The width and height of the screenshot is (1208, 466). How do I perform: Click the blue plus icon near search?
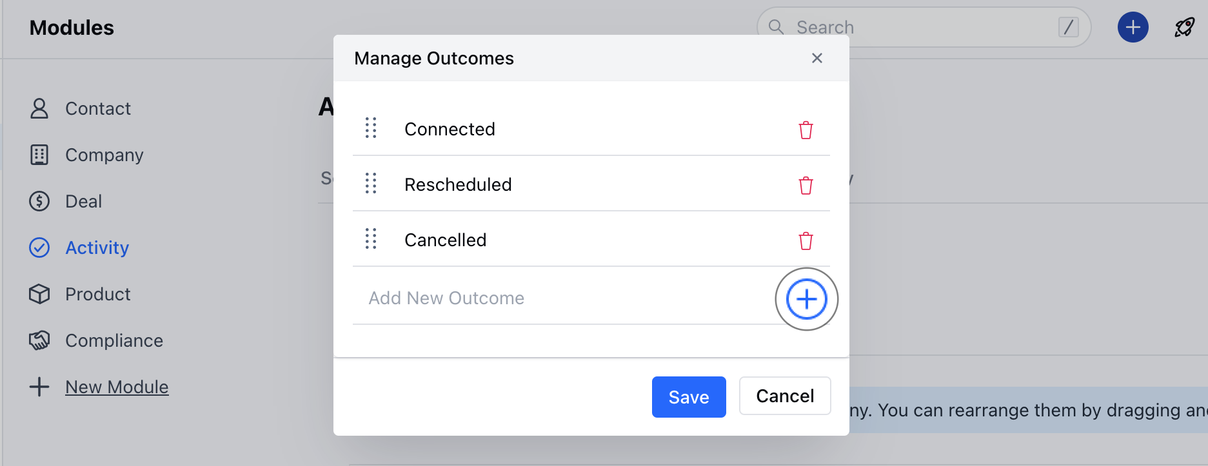click(1133, 26)
